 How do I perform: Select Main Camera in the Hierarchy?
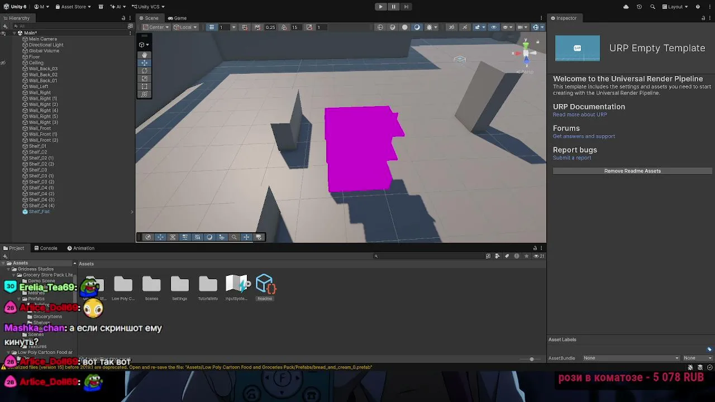point(43,39)
